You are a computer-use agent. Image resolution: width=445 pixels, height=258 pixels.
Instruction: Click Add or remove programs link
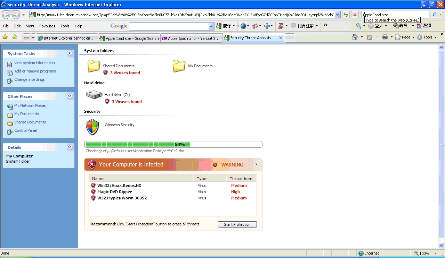pyautogui.click(x=35, y=71)
